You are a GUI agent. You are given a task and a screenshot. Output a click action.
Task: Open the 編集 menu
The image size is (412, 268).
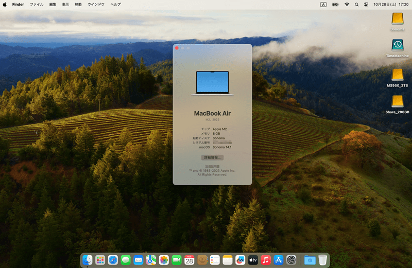53,5
